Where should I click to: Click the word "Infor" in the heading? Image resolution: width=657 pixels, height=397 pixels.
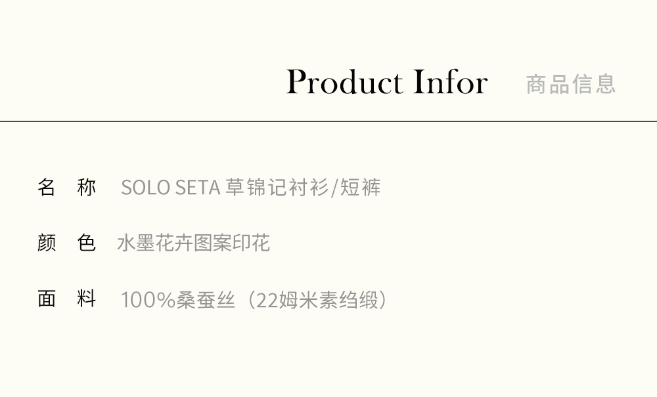click(x=451, y=83)
